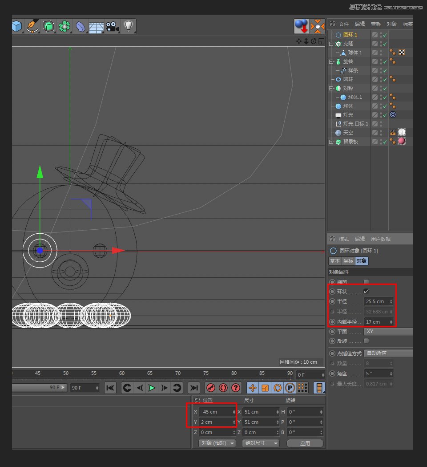Select the Cube primitive tool
Viewport: 427px width, 467px height.
(x=16, y=27)
